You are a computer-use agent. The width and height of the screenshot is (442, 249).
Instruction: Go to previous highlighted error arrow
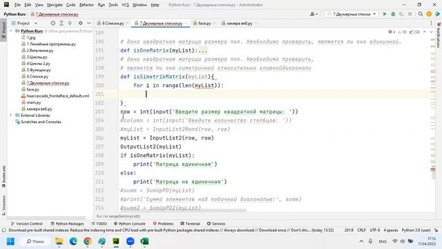pyautogui.click(x=424, y=32)
